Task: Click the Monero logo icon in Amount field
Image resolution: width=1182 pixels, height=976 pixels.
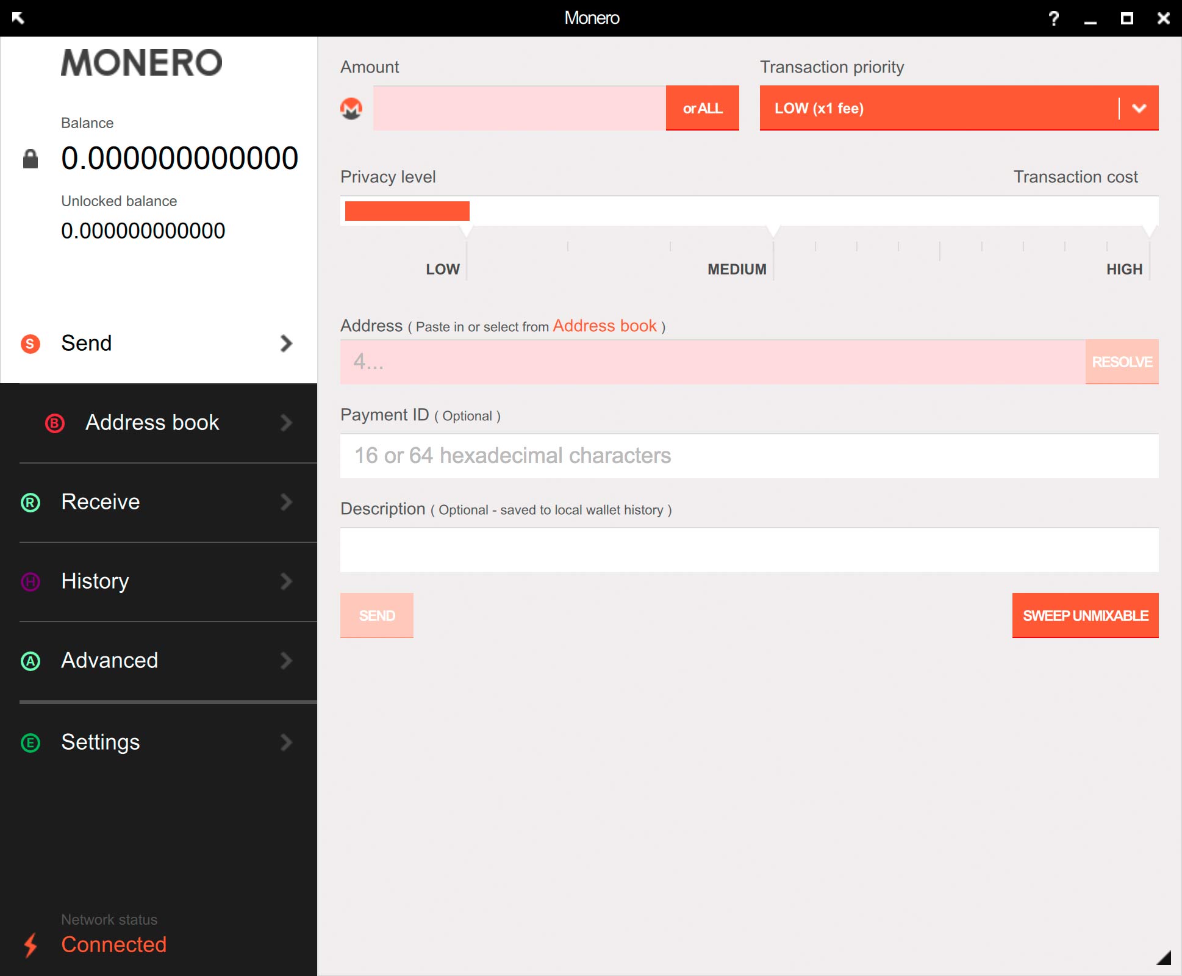Action: (x=353, y=109)
